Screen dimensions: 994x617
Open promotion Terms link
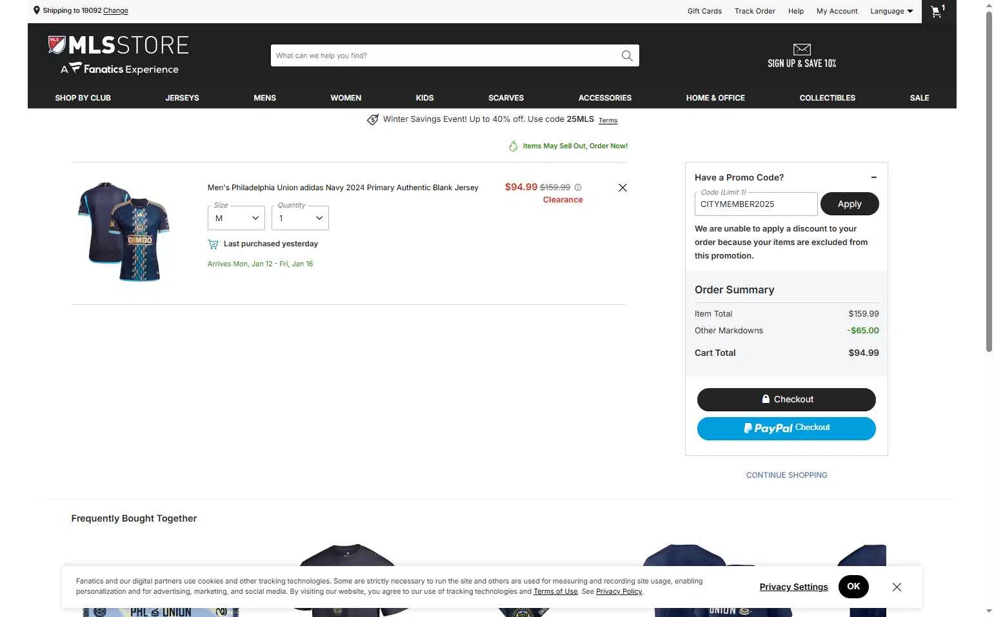pyautogui.click(x=608, y=121)
